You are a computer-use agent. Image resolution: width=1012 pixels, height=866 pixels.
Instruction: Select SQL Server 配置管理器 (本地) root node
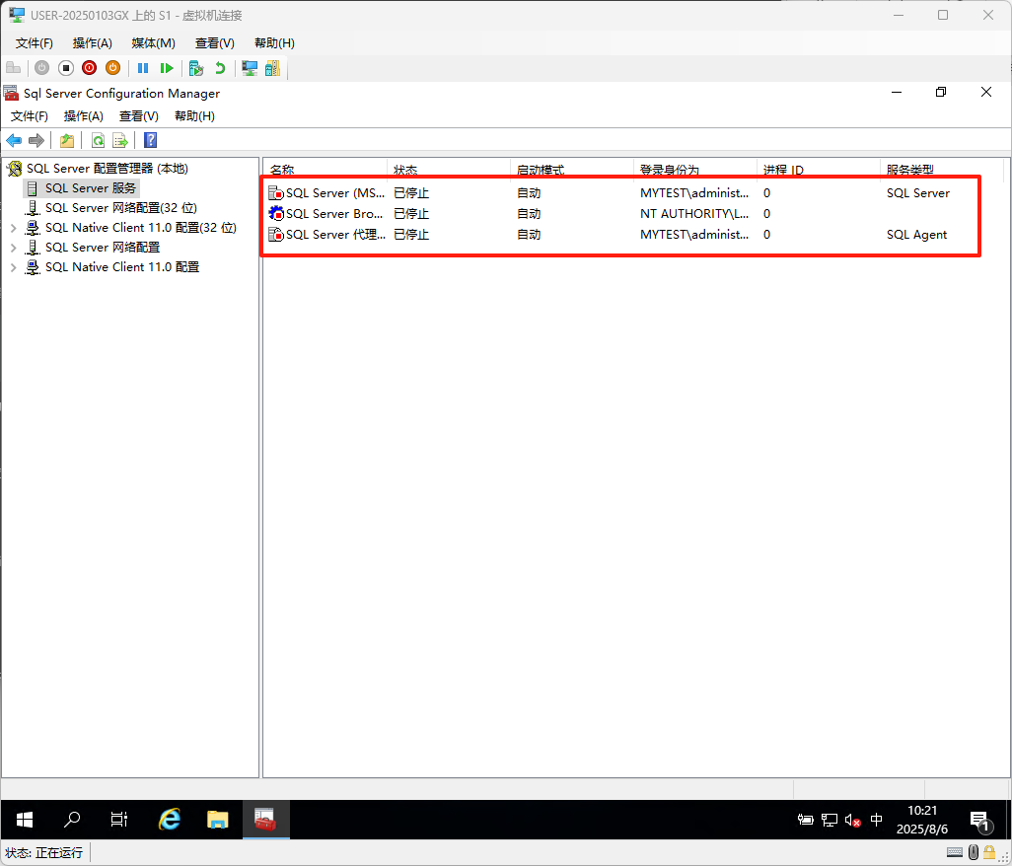[x=108, y=169]
